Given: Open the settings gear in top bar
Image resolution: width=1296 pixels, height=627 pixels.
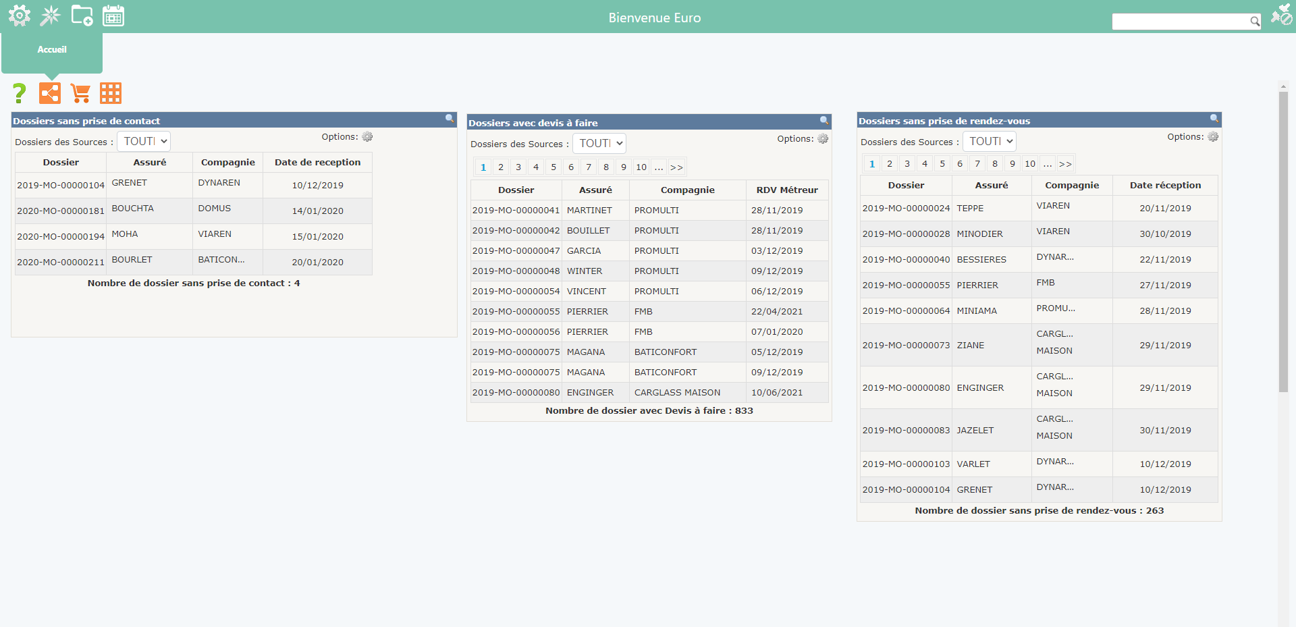Looking at the screenshot, I should [x=19, y=16].
